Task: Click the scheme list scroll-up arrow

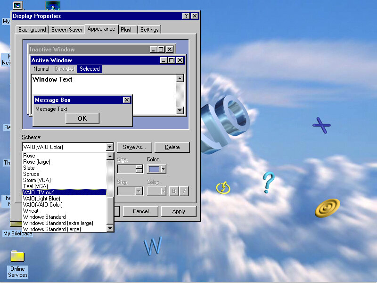Action: [110, 156]
